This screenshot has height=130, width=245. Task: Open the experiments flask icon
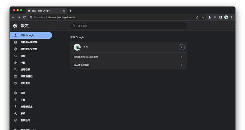tap(210, 17)
